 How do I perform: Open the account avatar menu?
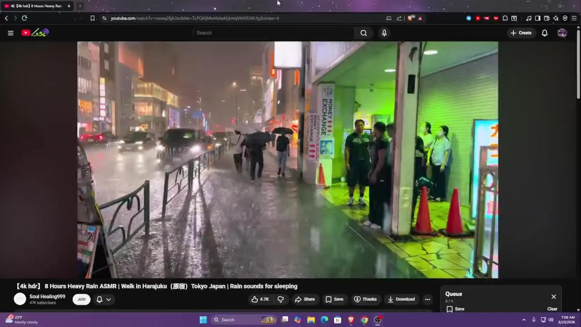(562, 33)
